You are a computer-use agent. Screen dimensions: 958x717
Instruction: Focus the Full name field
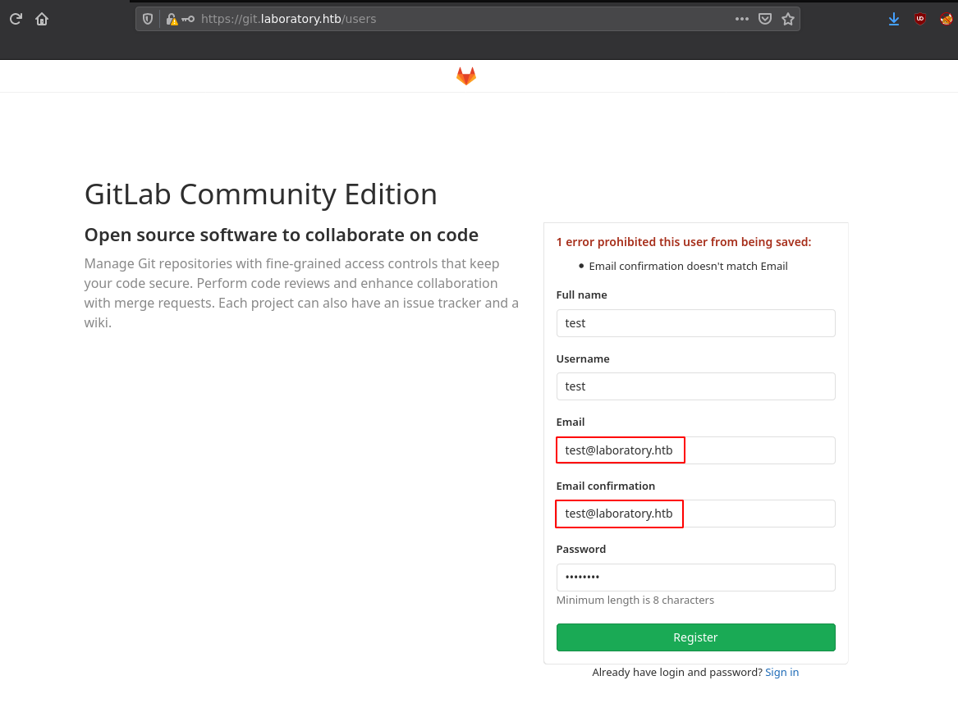[x=695, y=323]
